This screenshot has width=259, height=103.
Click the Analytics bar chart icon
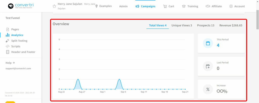8,35
